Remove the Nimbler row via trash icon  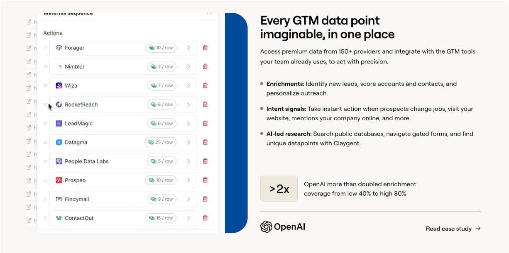pos(205,66)
